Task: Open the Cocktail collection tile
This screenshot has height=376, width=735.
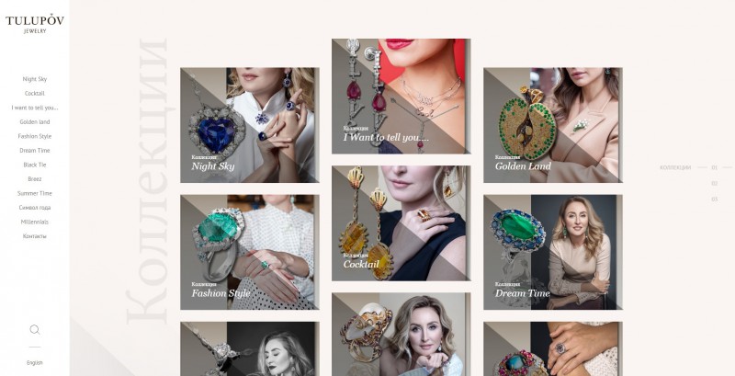Action: 401,223
